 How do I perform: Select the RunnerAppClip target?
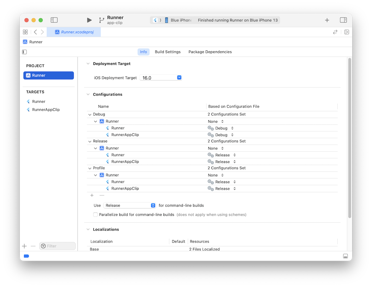[x=46, y=110]
